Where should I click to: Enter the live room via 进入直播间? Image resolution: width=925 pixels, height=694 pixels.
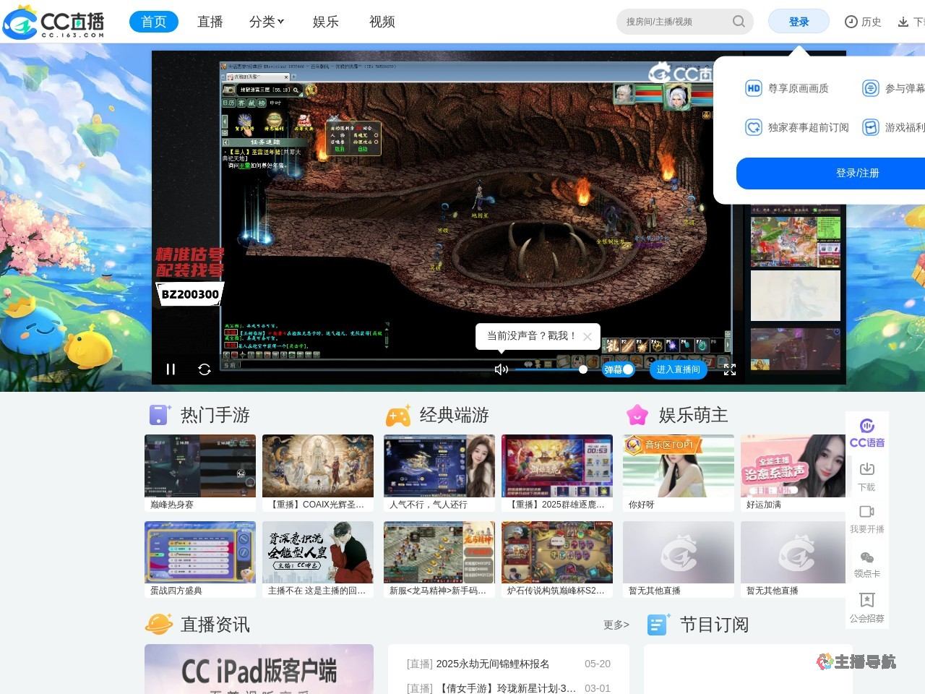678,369
